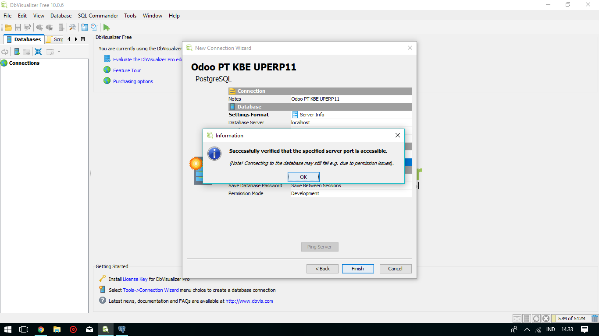Click the grey refresh arrows icon in status bar
The width and height of the screenshot is (599, 336).
point(536,318)
